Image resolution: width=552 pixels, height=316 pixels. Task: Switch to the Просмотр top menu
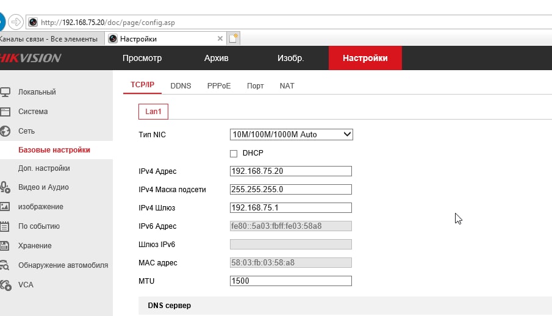(142, 58)
